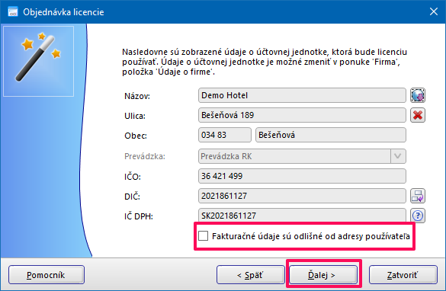Click the 'IČ DPH:' label

point(139,216)
